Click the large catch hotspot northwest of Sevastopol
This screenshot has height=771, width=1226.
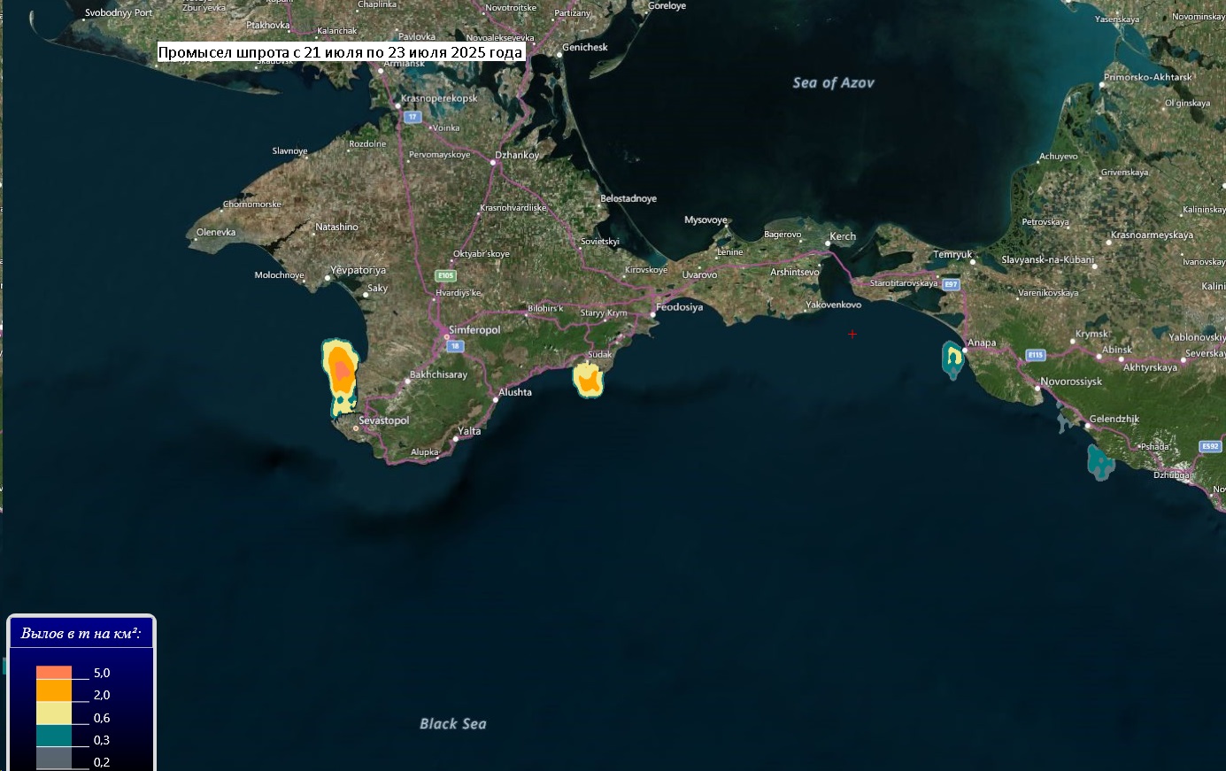pos(341,376)
